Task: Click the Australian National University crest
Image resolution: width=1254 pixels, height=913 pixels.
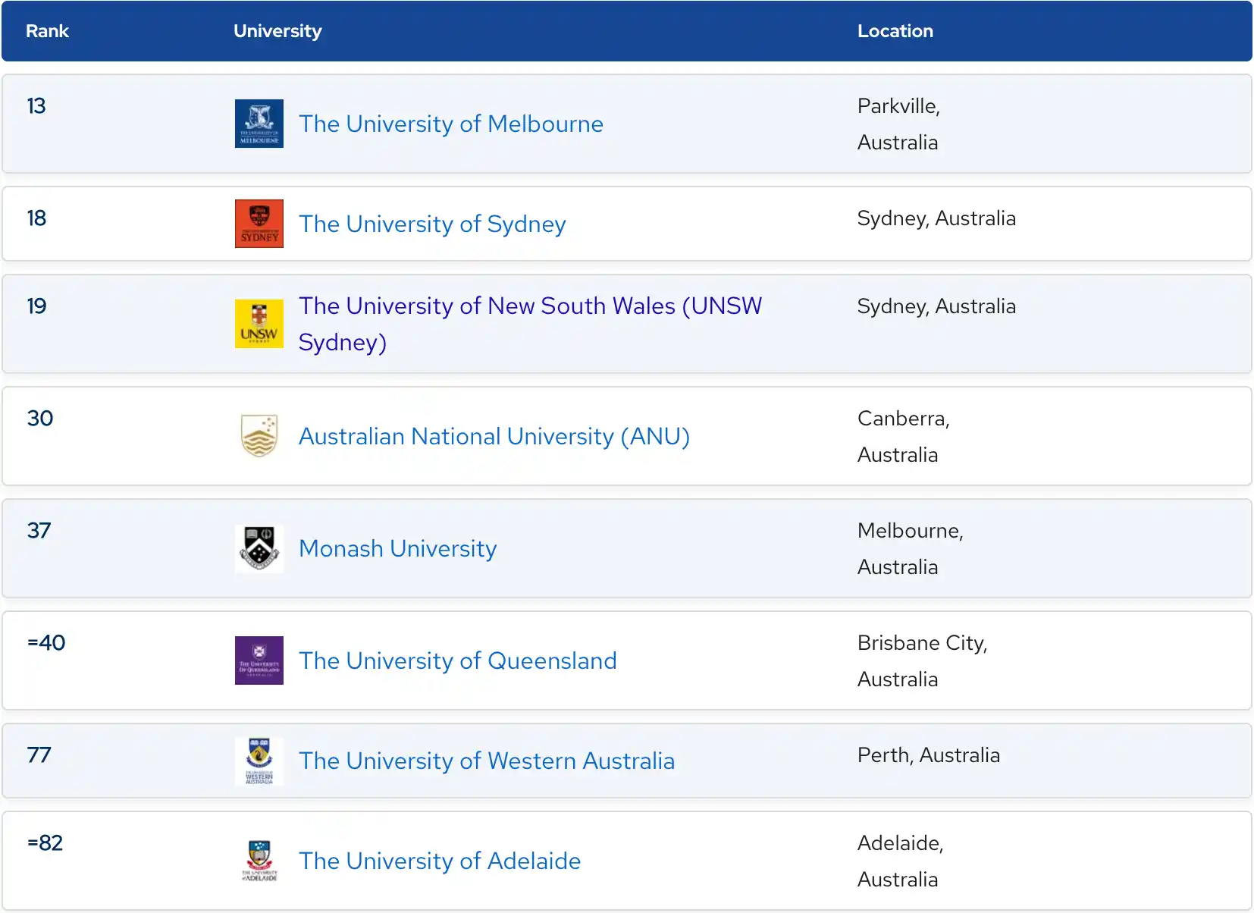Action: pos(259,436)
